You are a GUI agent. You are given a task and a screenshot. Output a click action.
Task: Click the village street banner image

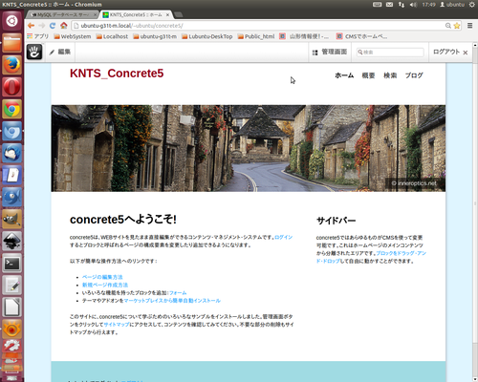[x=249, y=148]
